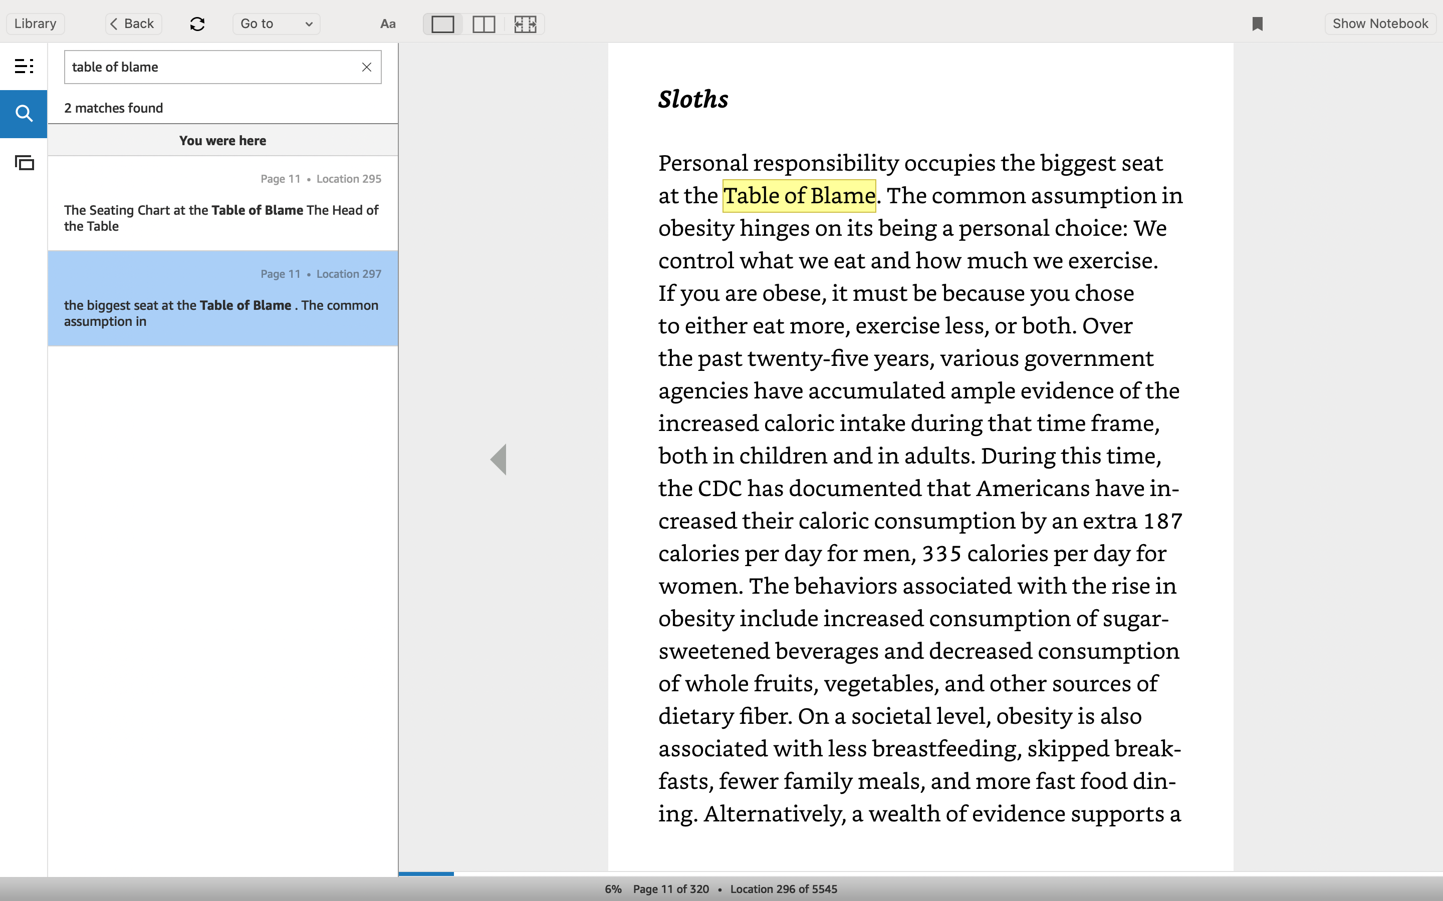Switch to single column view
Viewport: 1443px width, 901px height.
[442, 24]
